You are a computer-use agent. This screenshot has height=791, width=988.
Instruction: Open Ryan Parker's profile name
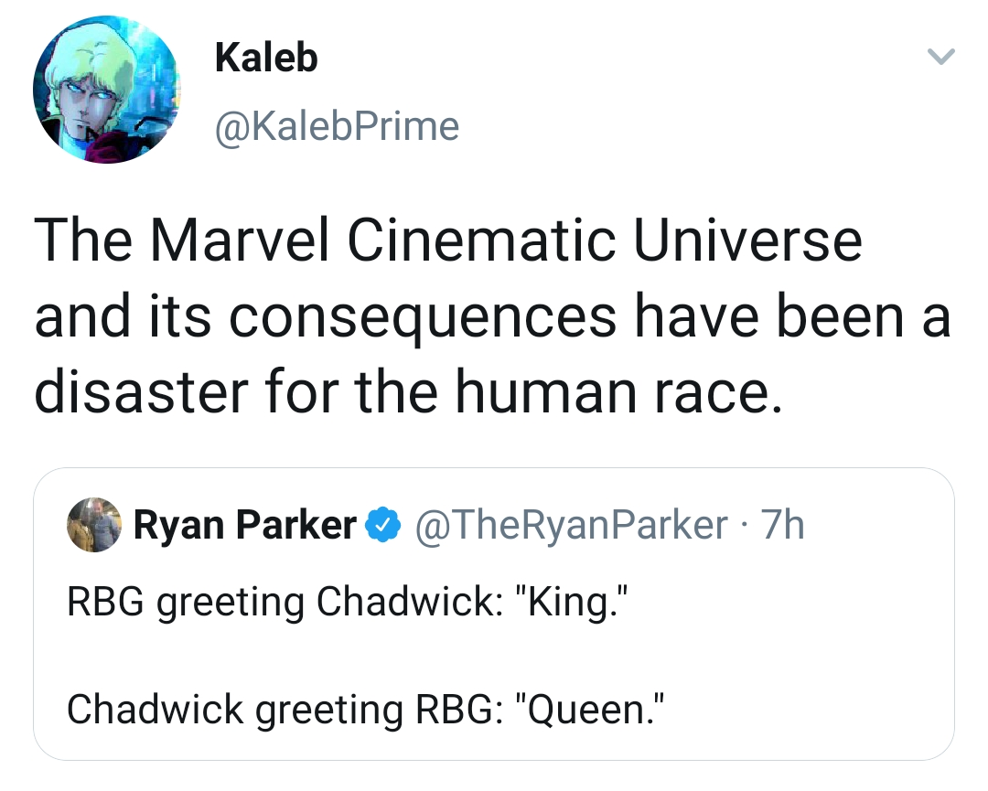point(244,525)
